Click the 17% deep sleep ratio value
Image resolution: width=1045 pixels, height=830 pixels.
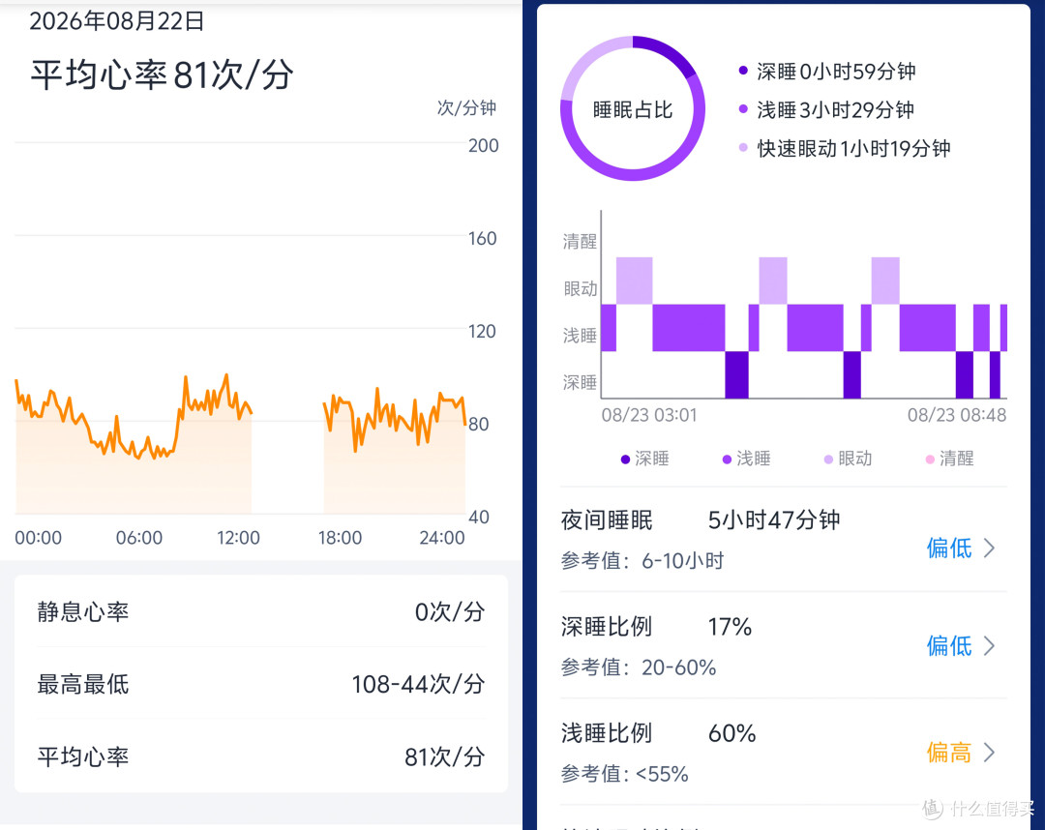click(730, 627)
